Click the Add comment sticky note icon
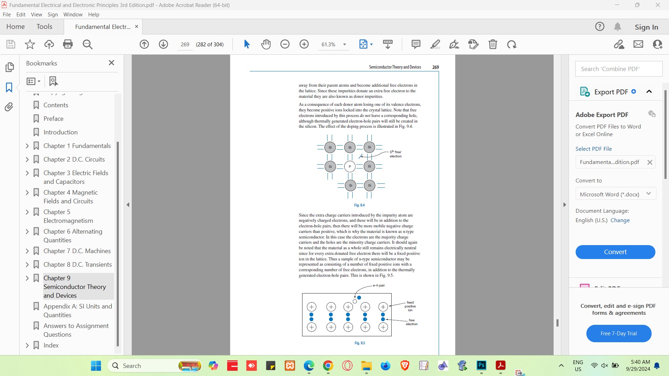Screen dimensions: 669x376 pos(416,44)
